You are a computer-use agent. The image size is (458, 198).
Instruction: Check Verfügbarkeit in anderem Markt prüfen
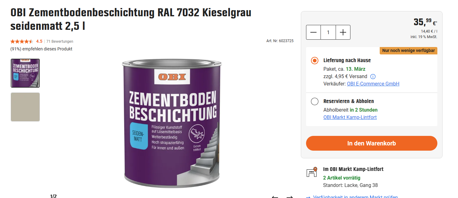click(x=355, y=197)
